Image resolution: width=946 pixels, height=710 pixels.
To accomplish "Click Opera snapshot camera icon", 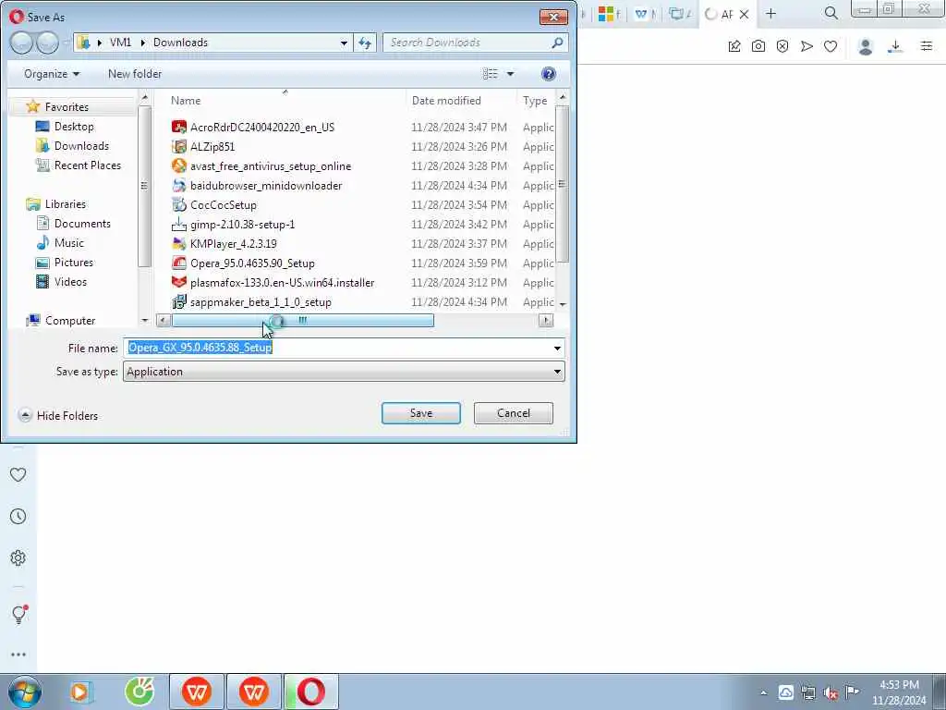I will pos(758,46).
